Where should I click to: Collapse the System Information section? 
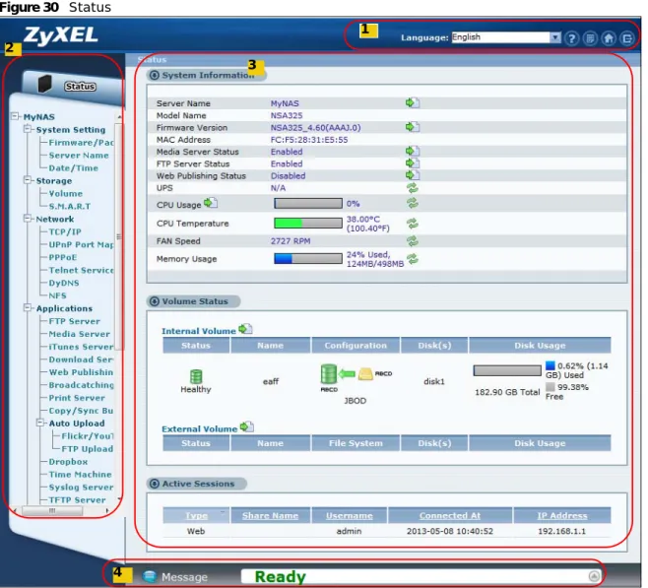[x=155, y=75]
